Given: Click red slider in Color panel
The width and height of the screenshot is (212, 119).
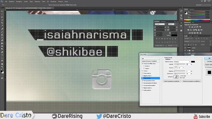Looking at the screenshot, I should click(197, 12).
